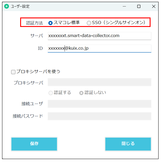
Task: Minimize the ユーザー設定 window
Action: (124, 6)
